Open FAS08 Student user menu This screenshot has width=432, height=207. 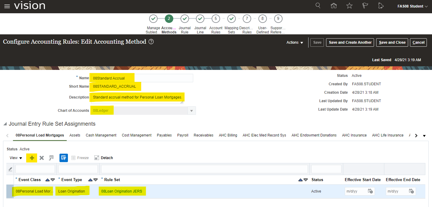click(412, 6)
